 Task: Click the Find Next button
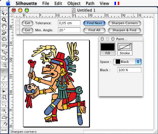94,23
